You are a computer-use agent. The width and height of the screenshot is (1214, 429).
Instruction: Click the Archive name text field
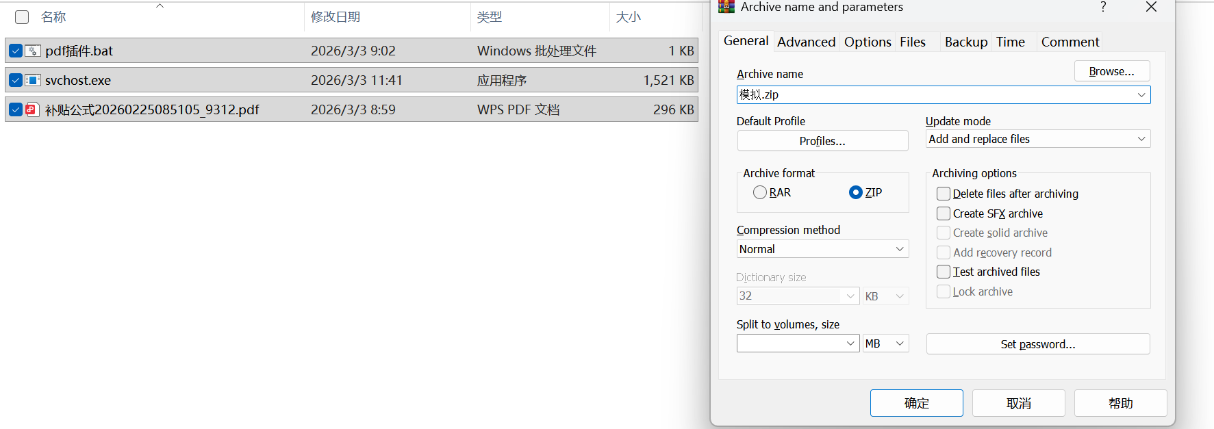[935, 94]
